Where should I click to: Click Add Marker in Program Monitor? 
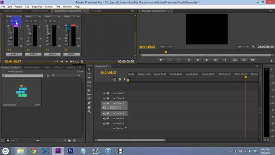tap(161, 60)
